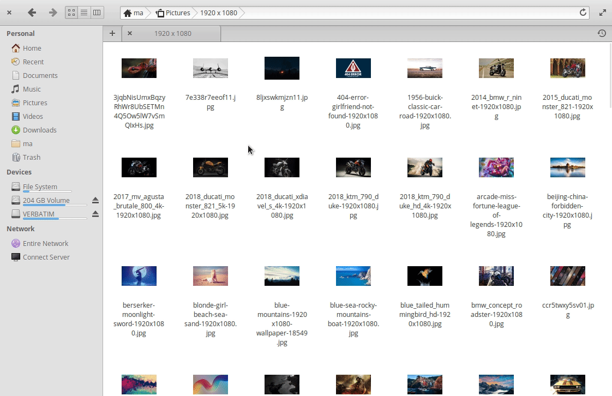Open Downloads in the sidebar
Viewport: 612px width, 396px height.
34,130
